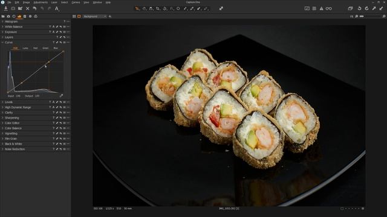The image size is (387, 217).
Task: Open the Capture camera tool tab
Action: coord(8,16)
